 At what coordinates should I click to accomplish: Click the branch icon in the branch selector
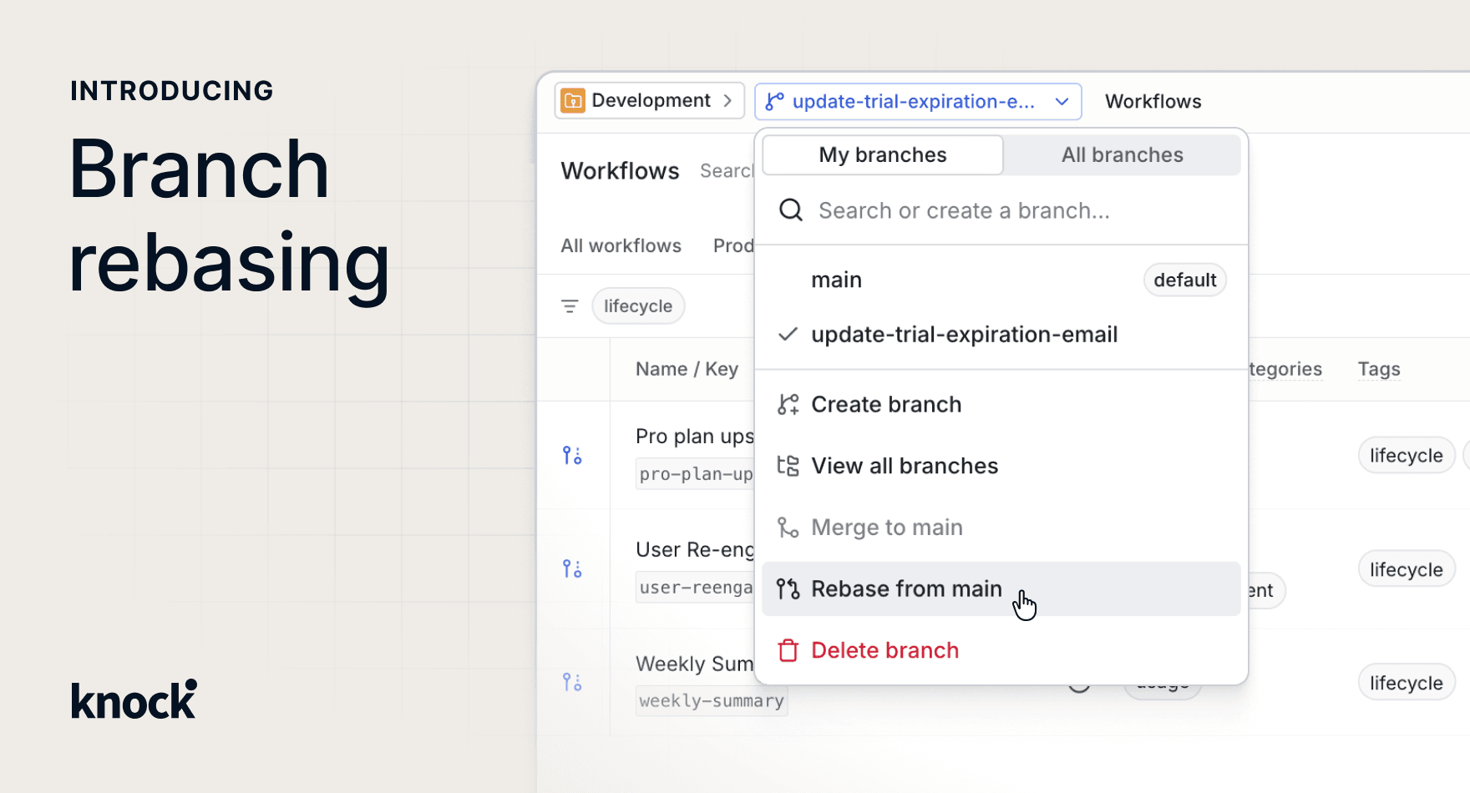coord(775,102)
